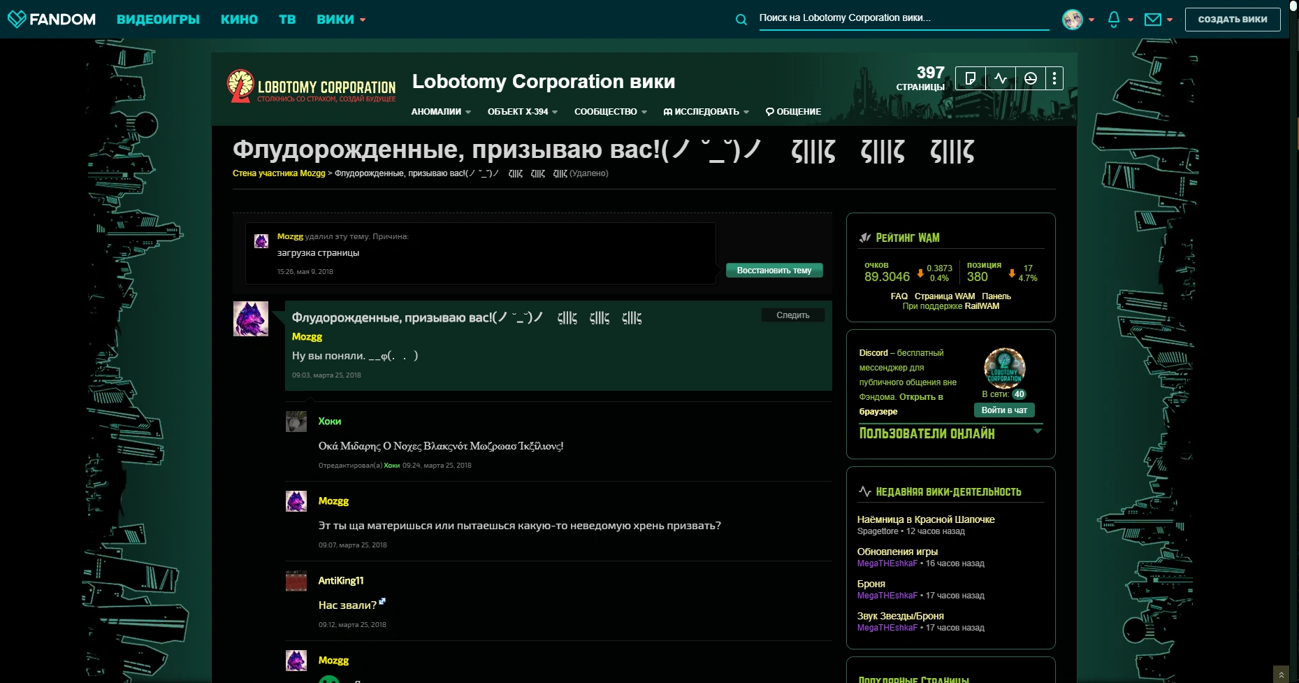Open the wiki activity pulse icon
This screenshot has width=1299, height=683.
(1001, 78)
